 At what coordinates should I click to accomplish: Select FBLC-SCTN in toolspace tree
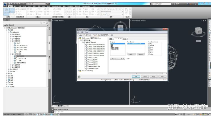point(22,58)
